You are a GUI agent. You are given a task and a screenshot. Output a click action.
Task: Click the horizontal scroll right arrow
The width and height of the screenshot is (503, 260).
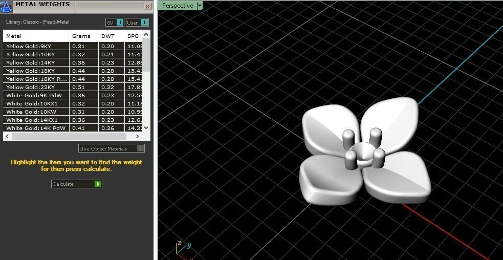[x=138, y=137]
